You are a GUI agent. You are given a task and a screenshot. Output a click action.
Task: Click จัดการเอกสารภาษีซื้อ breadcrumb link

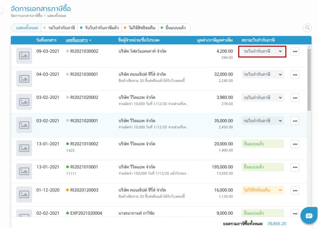tap(26, 15)
